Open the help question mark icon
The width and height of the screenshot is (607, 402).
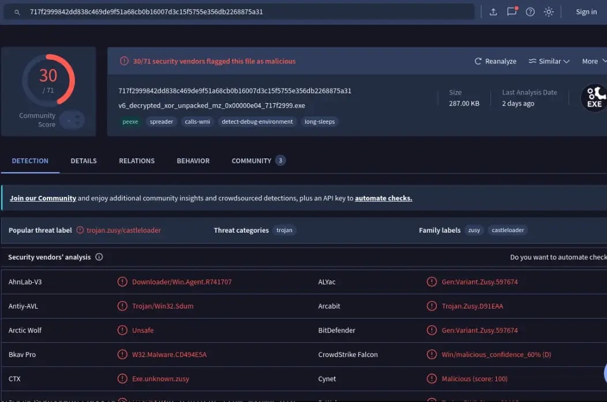530,12
